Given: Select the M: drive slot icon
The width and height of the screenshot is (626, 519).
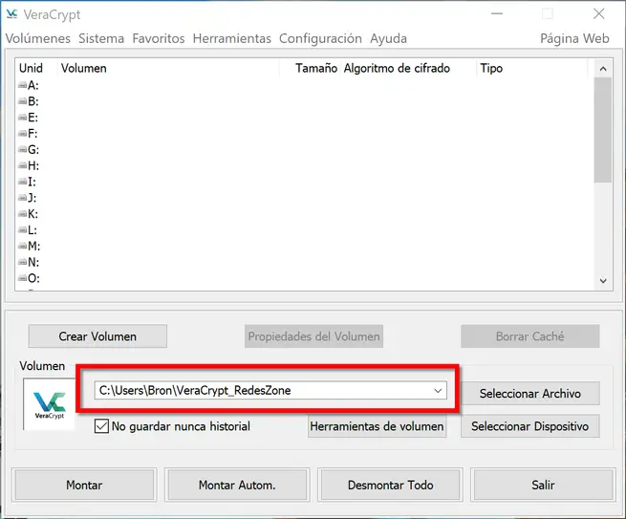Looking at the screenshot, I should 22,246.
